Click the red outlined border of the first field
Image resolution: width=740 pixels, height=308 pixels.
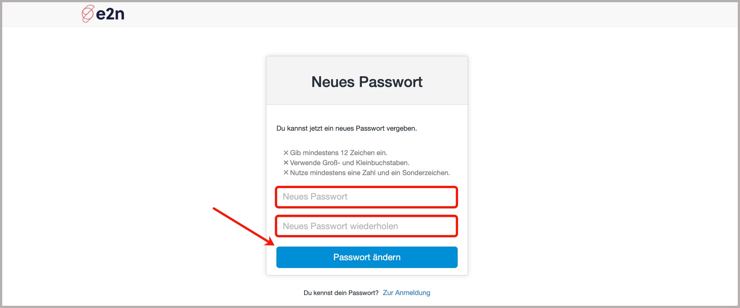coord(367,187)
